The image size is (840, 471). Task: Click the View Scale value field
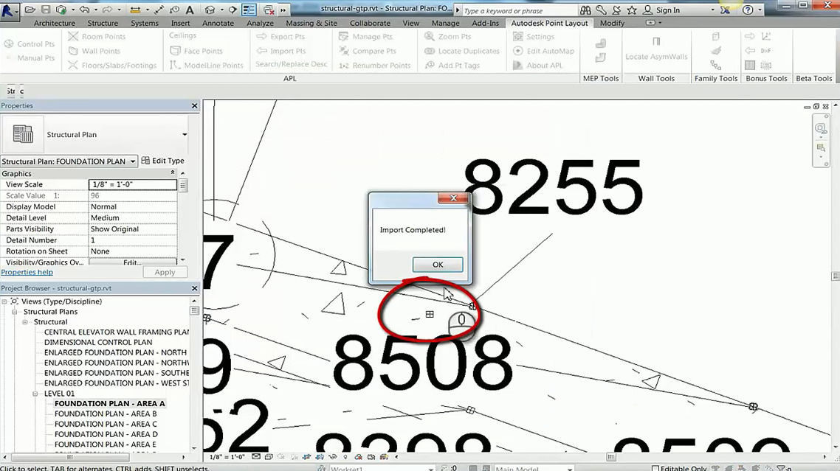coord(132,185)
